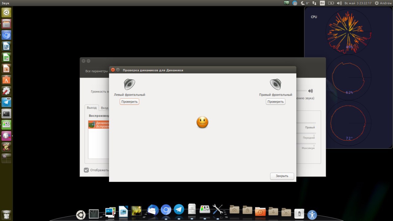
Task: Switch to the Выход tab in Sound window
Action: pyautogui.click(x=91, y=108)
